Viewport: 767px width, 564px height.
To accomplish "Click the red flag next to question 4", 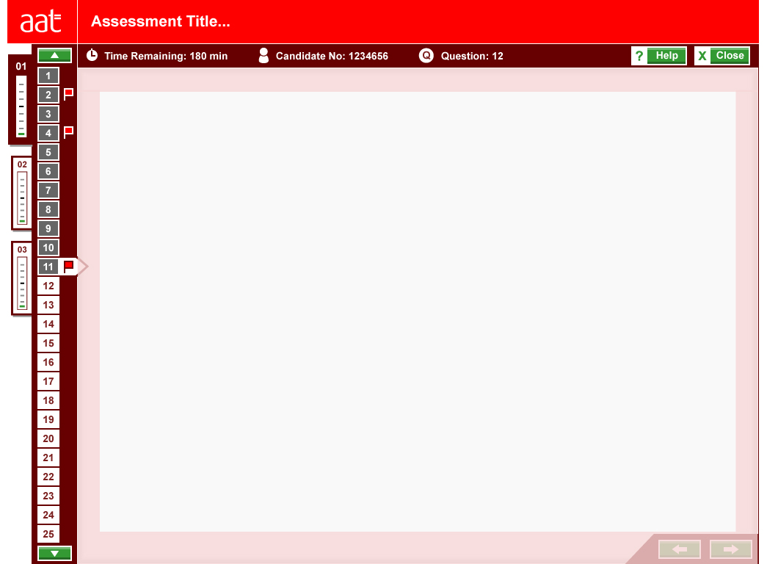I will (68, 132).
